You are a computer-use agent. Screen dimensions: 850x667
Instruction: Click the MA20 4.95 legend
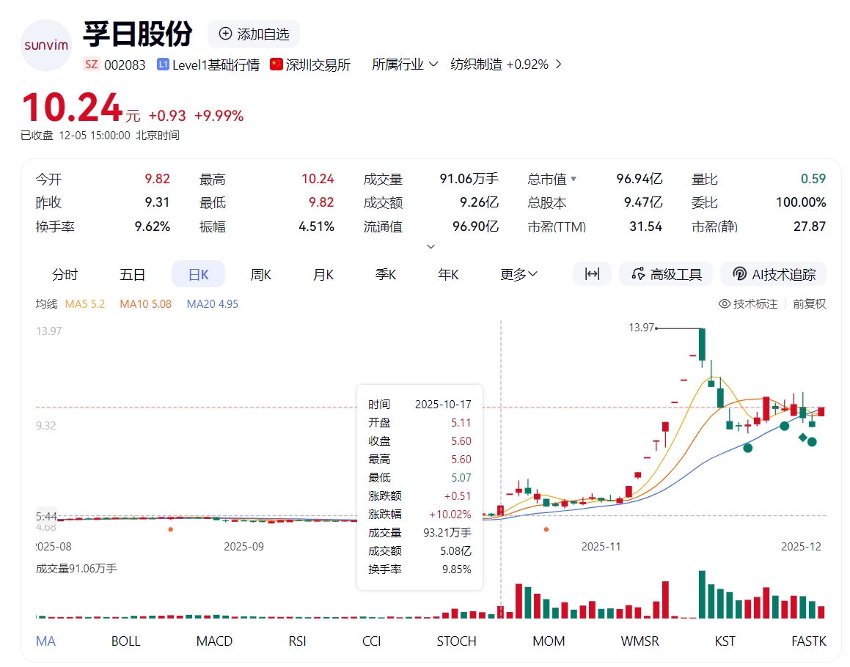[x=213, y=304]
